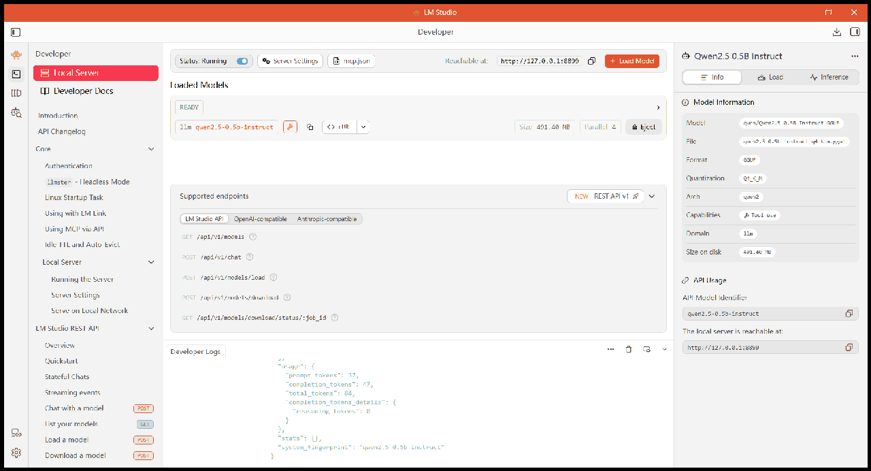Open the mcp.json file button
This screenshot has height=471, width=871.
[351, 61]
